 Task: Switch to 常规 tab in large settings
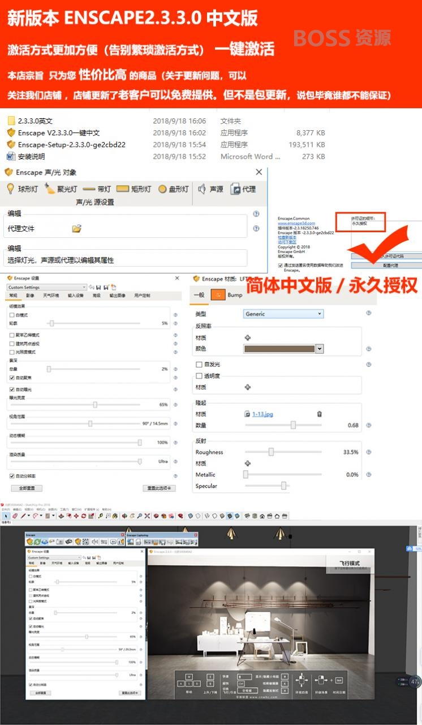tap(14, 295)
